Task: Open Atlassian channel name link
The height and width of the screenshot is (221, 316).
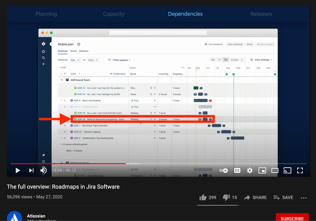Action: click(36, 216)
